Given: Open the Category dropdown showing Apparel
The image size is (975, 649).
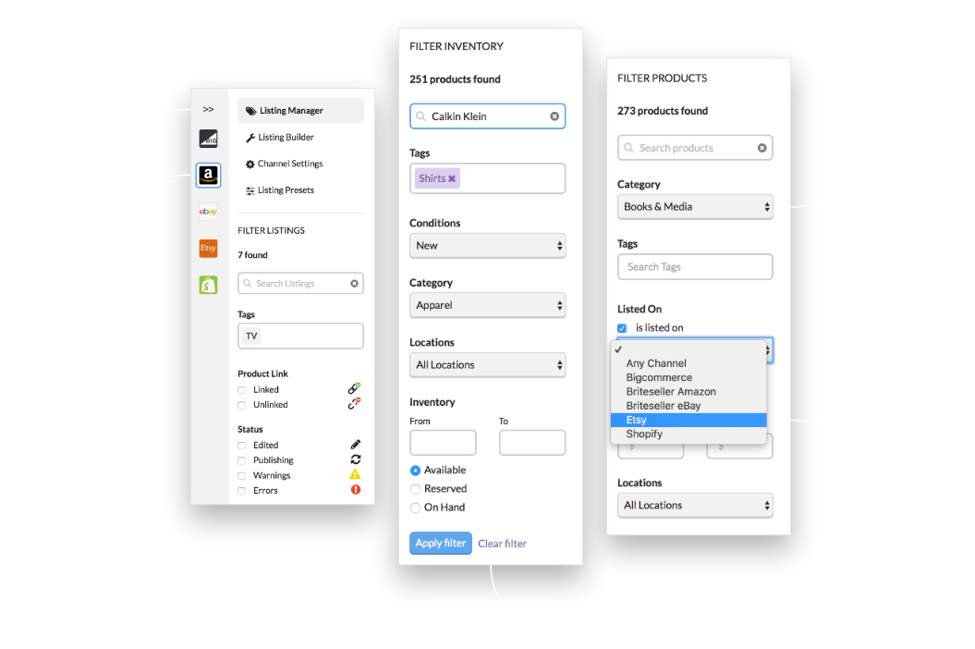Looking at the screenshot, I should click(x=488, y=305).
